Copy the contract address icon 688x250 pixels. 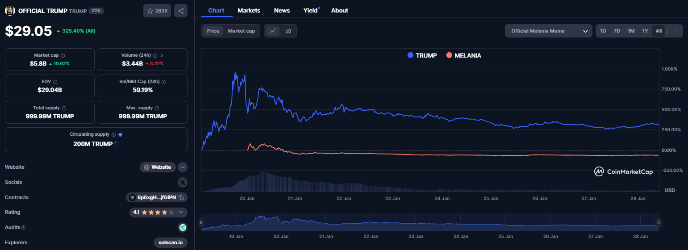click(x=181, y=197)
